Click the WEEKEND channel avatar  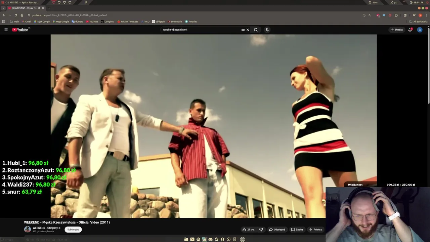point(28,230)
